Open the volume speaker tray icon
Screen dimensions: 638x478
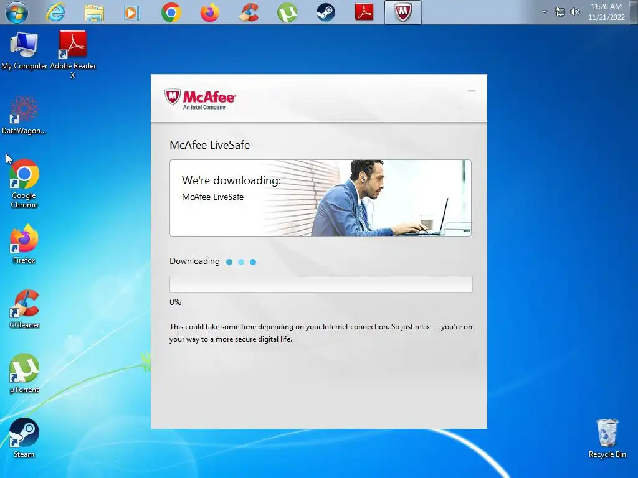pyautogui.click(x=574, y=12)
